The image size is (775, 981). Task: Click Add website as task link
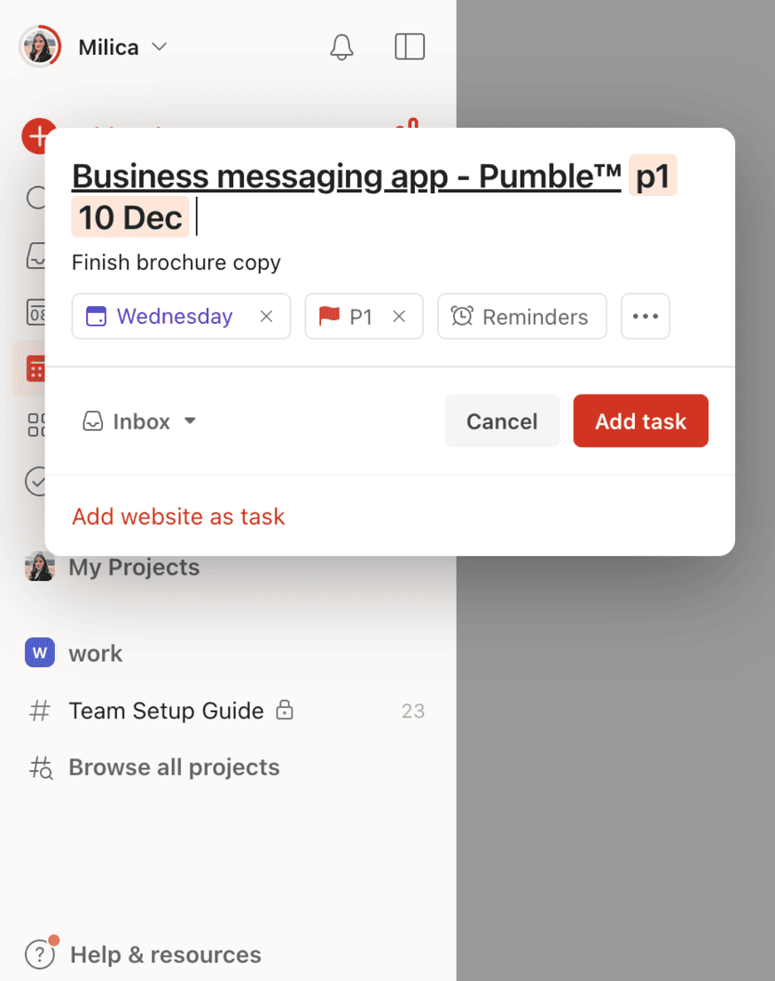pyautogui.click(x=177, y=516)
